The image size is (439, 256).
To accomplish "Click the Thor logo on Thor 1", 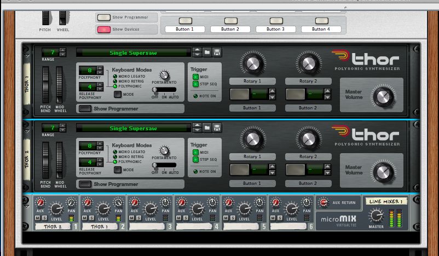I will (366, 60).
